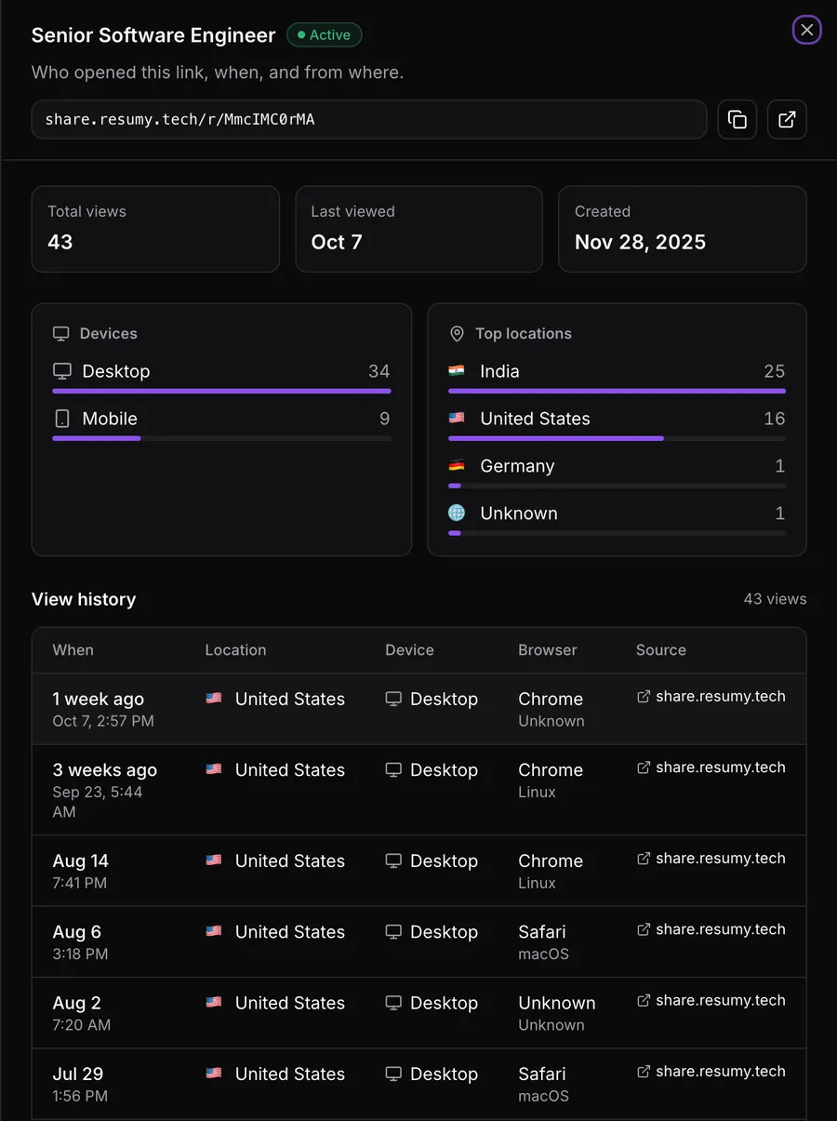Click the flag icon in Aug 14 row
Image resolution: width=837 pixels, height=1121 pixels.
tap(214, 860)
